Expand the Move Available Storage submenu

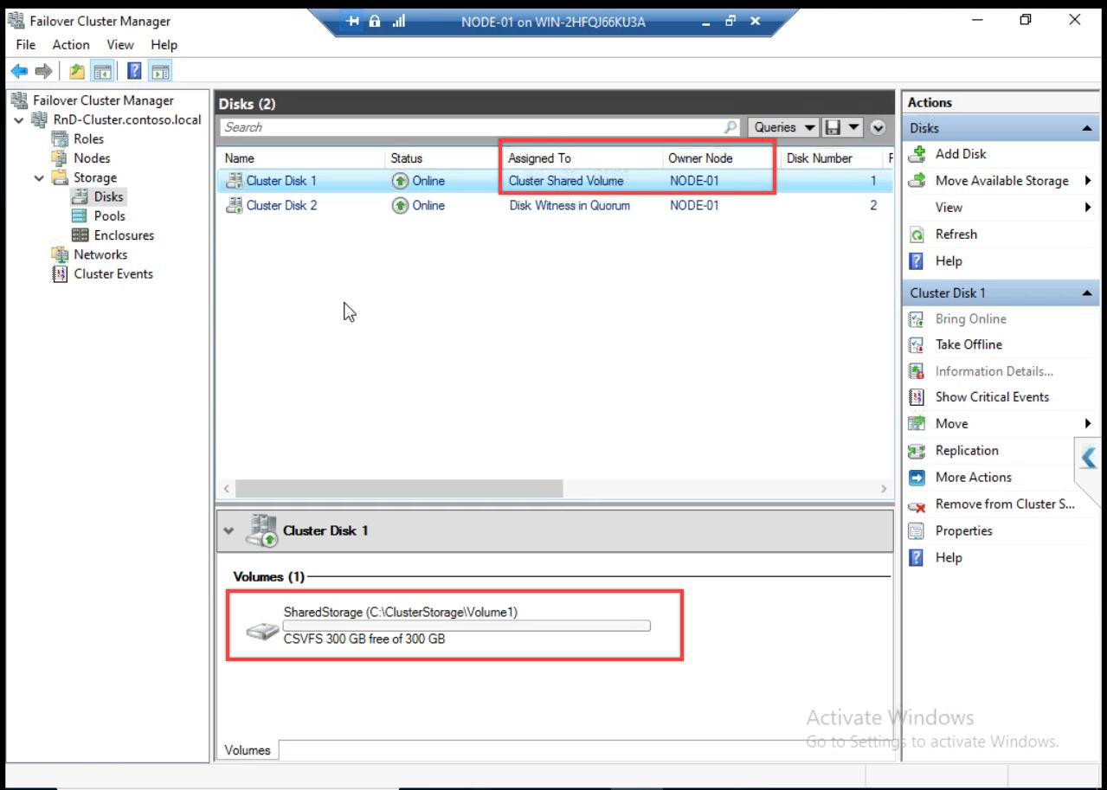click(x=1088, y=181)
